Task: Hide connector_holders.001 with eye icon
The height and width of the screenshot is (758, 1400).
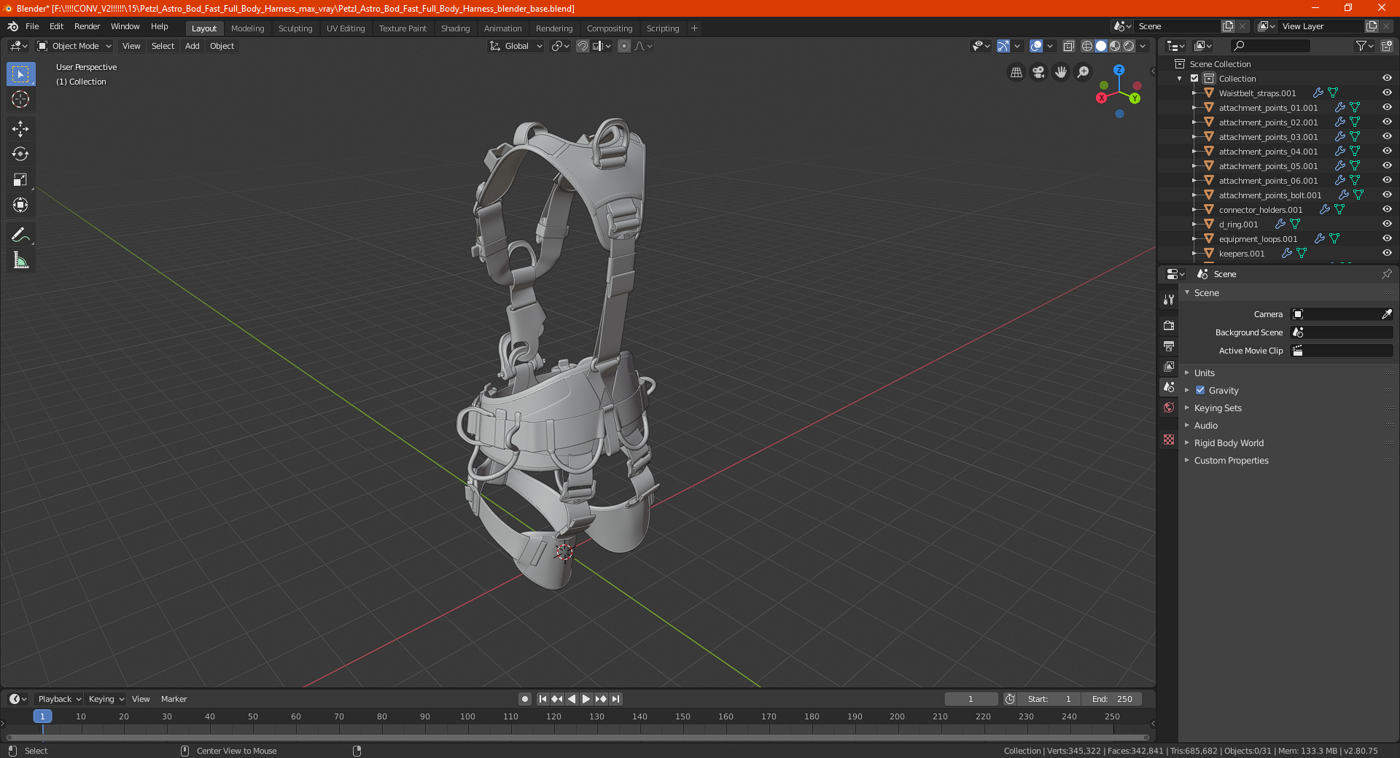Action: coord(1387,209)
